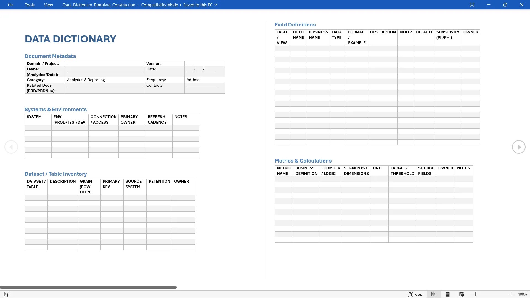530x298 pixels.
Task: Open the File menu
Action: click(10, 5)
